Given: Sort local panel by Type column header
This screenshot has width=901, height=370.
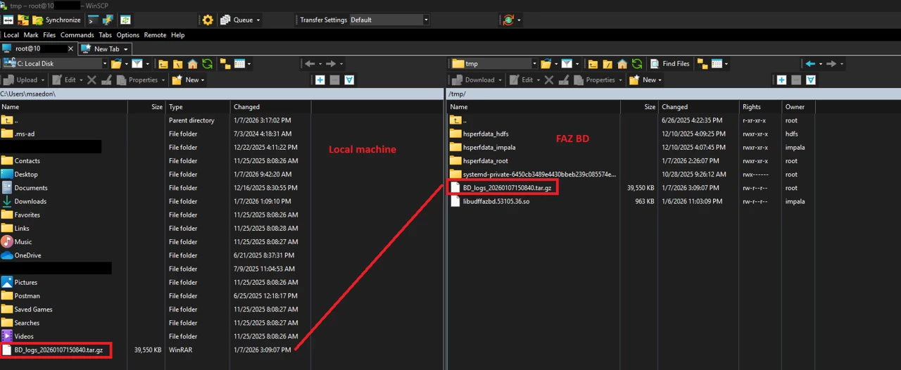Looking at the screenshot, I should pos(199,107).
